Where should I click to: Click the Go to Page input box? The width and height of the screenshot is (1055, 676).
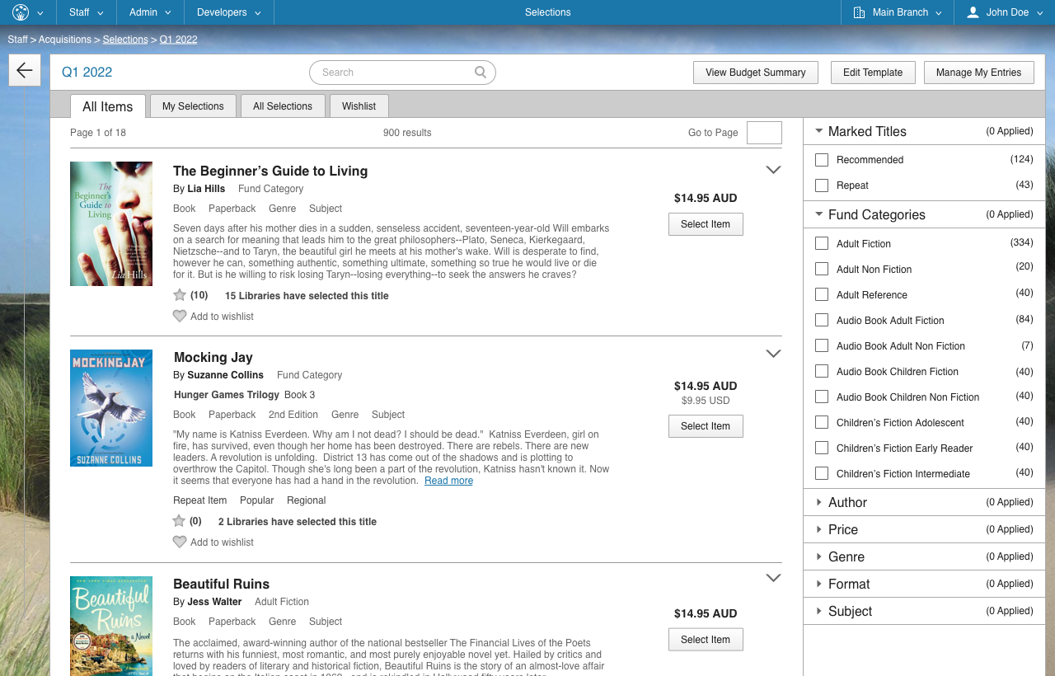point(764,133)
